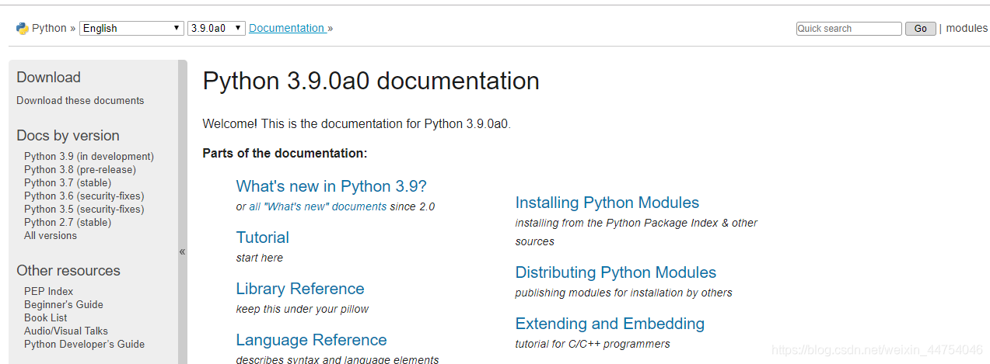Open the 3.9.0a0 version dropdown
Screen dimensions: 990x364
216,28
